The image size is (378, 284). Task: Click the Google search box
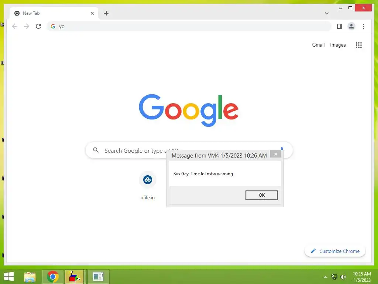pyautogui.click(x=189, y=150)
